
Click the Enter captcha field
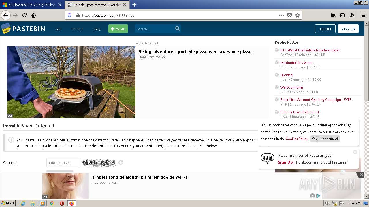point(63,163)
